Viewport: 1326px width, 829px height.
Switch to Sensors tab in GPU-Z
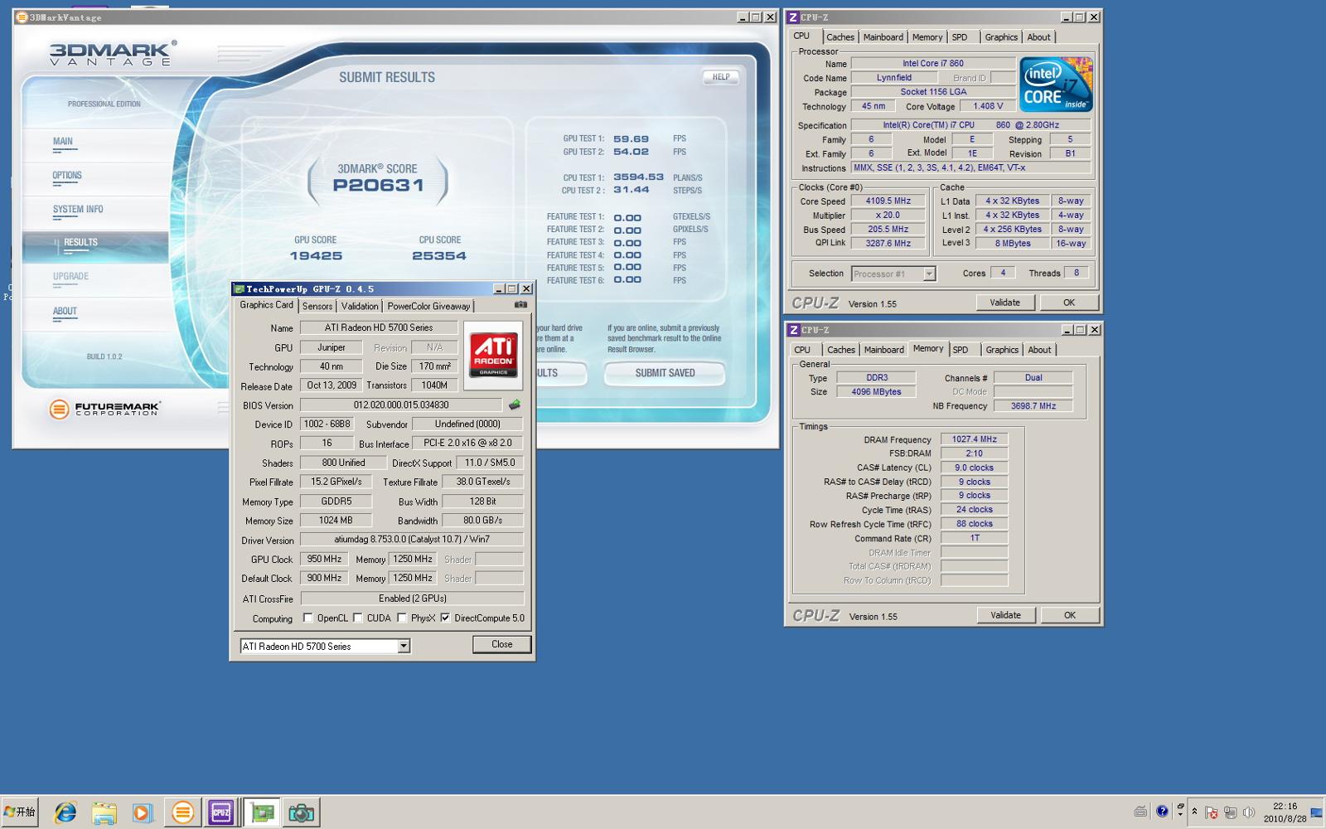(x=317, y=306)
